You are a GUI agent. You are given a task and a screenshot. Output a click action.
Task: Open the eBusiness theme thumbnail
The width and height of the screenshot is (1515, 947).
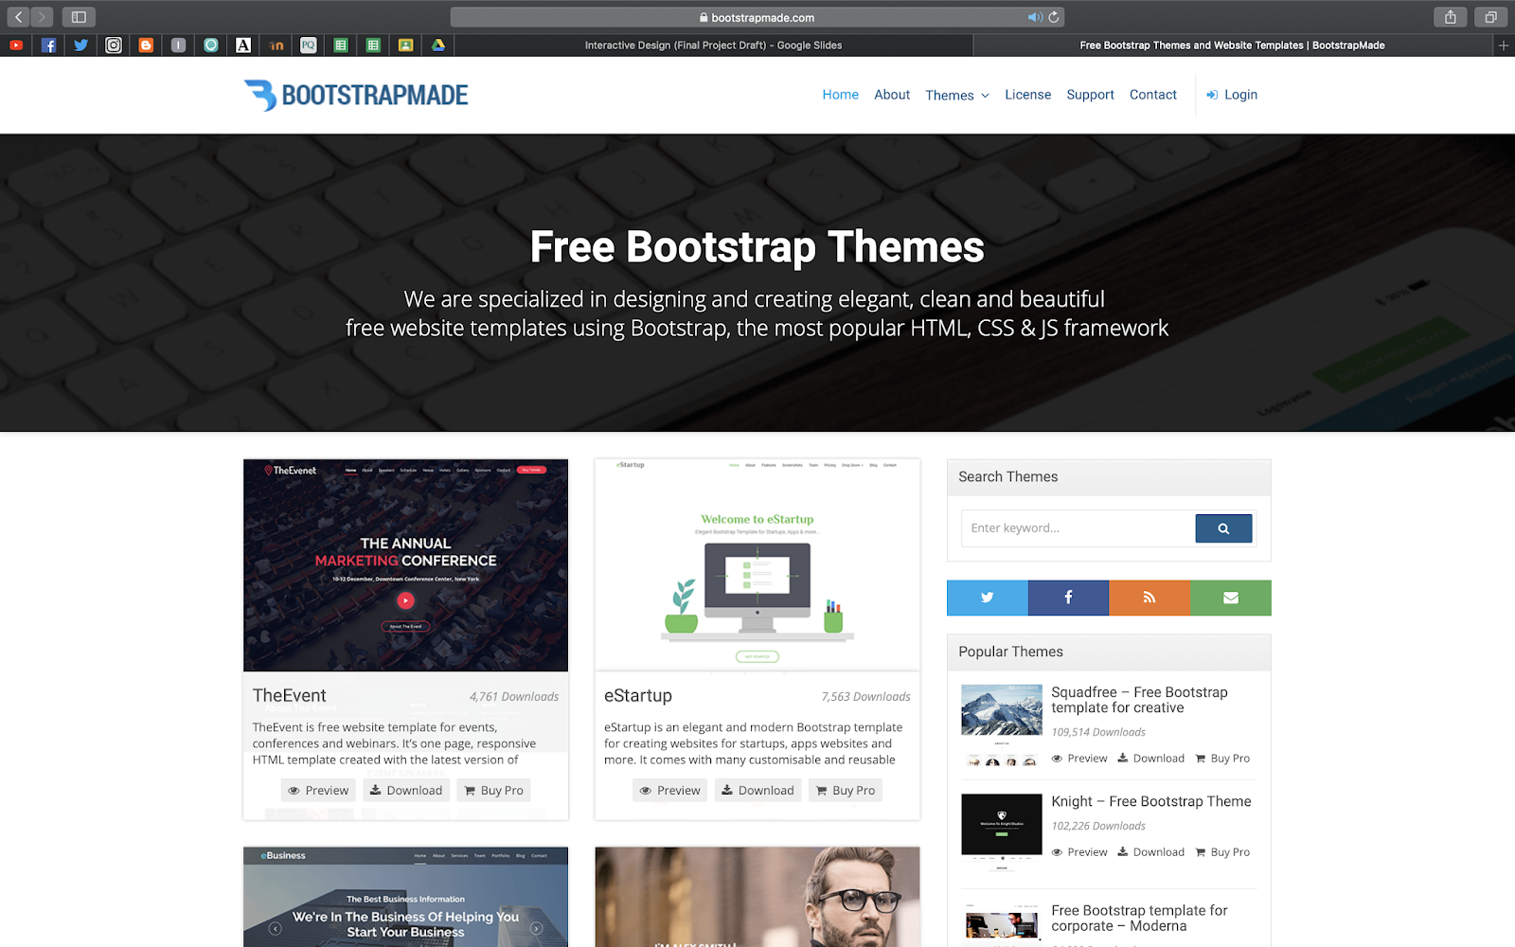click(x=405, y=897)
